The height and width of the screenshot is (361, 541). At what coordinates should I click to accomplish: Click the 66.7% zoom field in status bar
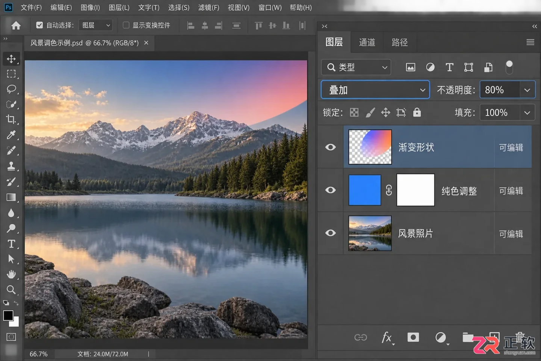39,354
